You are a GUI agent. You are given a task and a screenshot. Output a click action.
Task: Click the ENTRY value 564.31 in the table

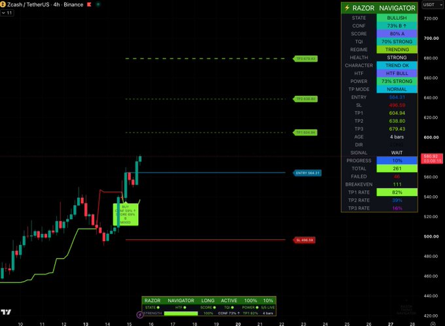(x=397, y=97)
